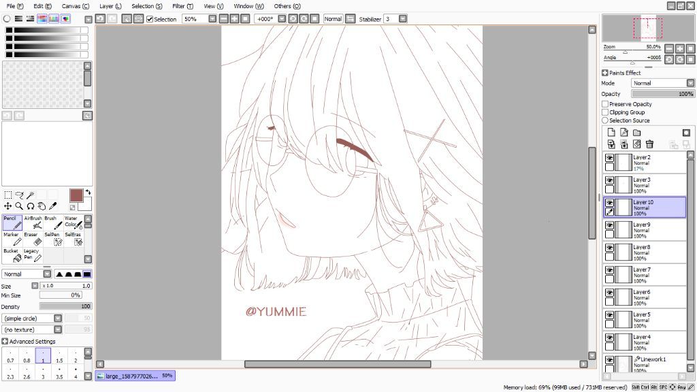The image size is (697, 392).
Task: Delete the selected layer with trash icon
Action: tap(649, 144)
